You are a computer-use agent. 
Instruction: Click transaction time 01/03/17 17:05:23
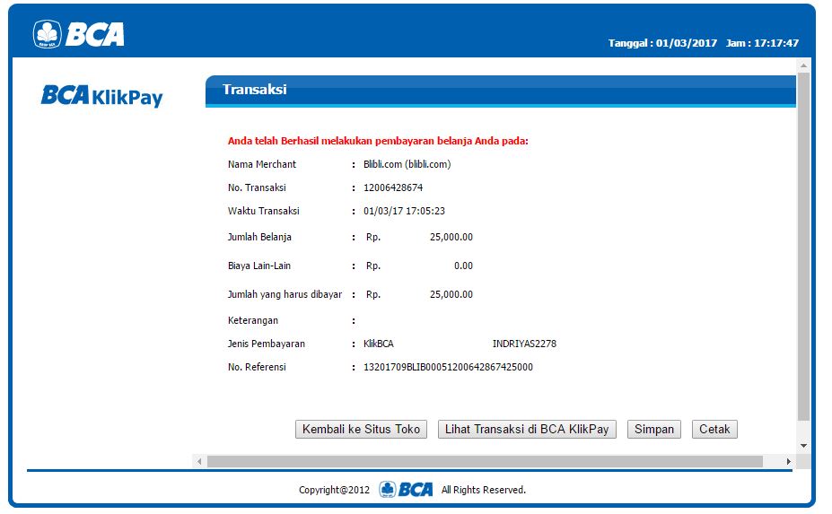404,211
